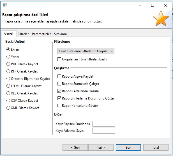Select the Yazıcı radio button

coord(8,57)
